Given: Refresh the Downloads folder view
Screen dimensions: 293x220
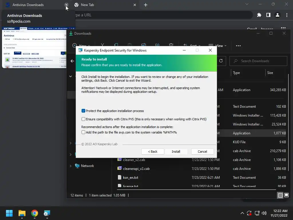Looking at the screenshot, I should click(x=221, y=61).
